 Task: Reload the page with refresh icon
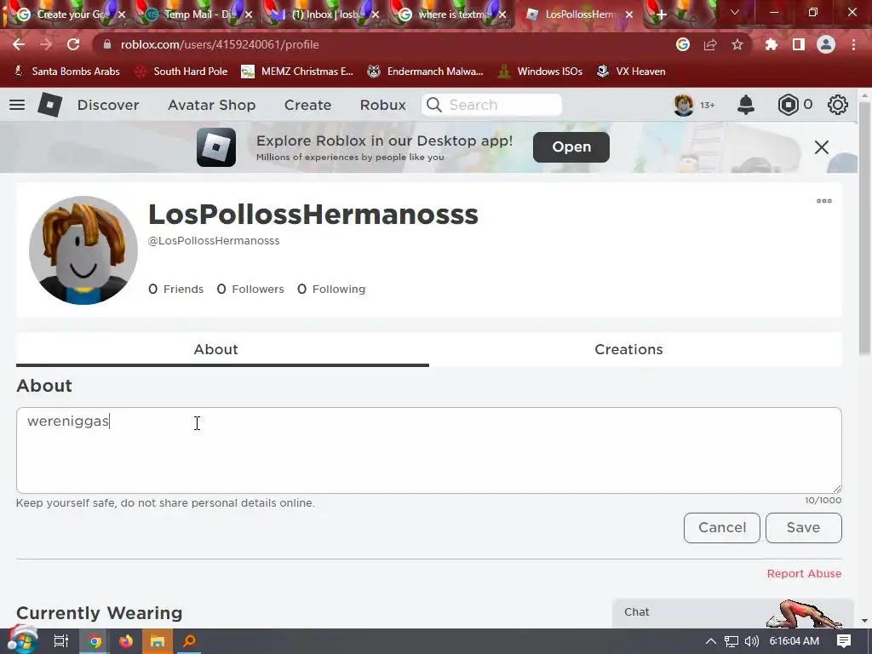[73, 44]
